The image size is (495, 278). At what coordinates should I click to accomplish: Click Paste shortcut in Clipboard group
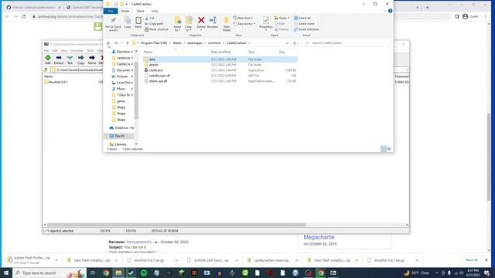(x=156, y=29)
